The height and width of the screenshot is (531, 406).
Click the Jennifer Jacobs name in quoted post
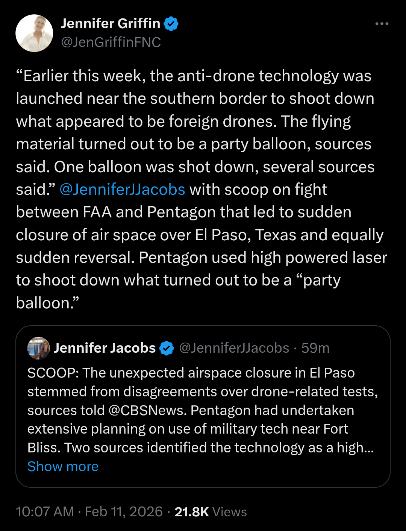[x=105, y=348]
